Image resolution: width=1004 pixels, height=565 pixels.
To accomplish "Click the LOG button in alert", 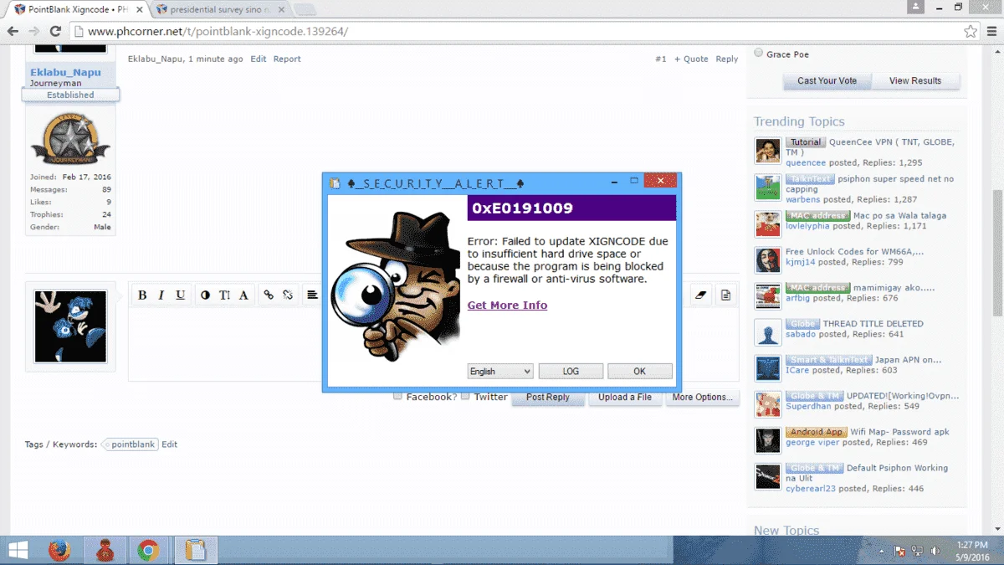I will coord(571,371).
